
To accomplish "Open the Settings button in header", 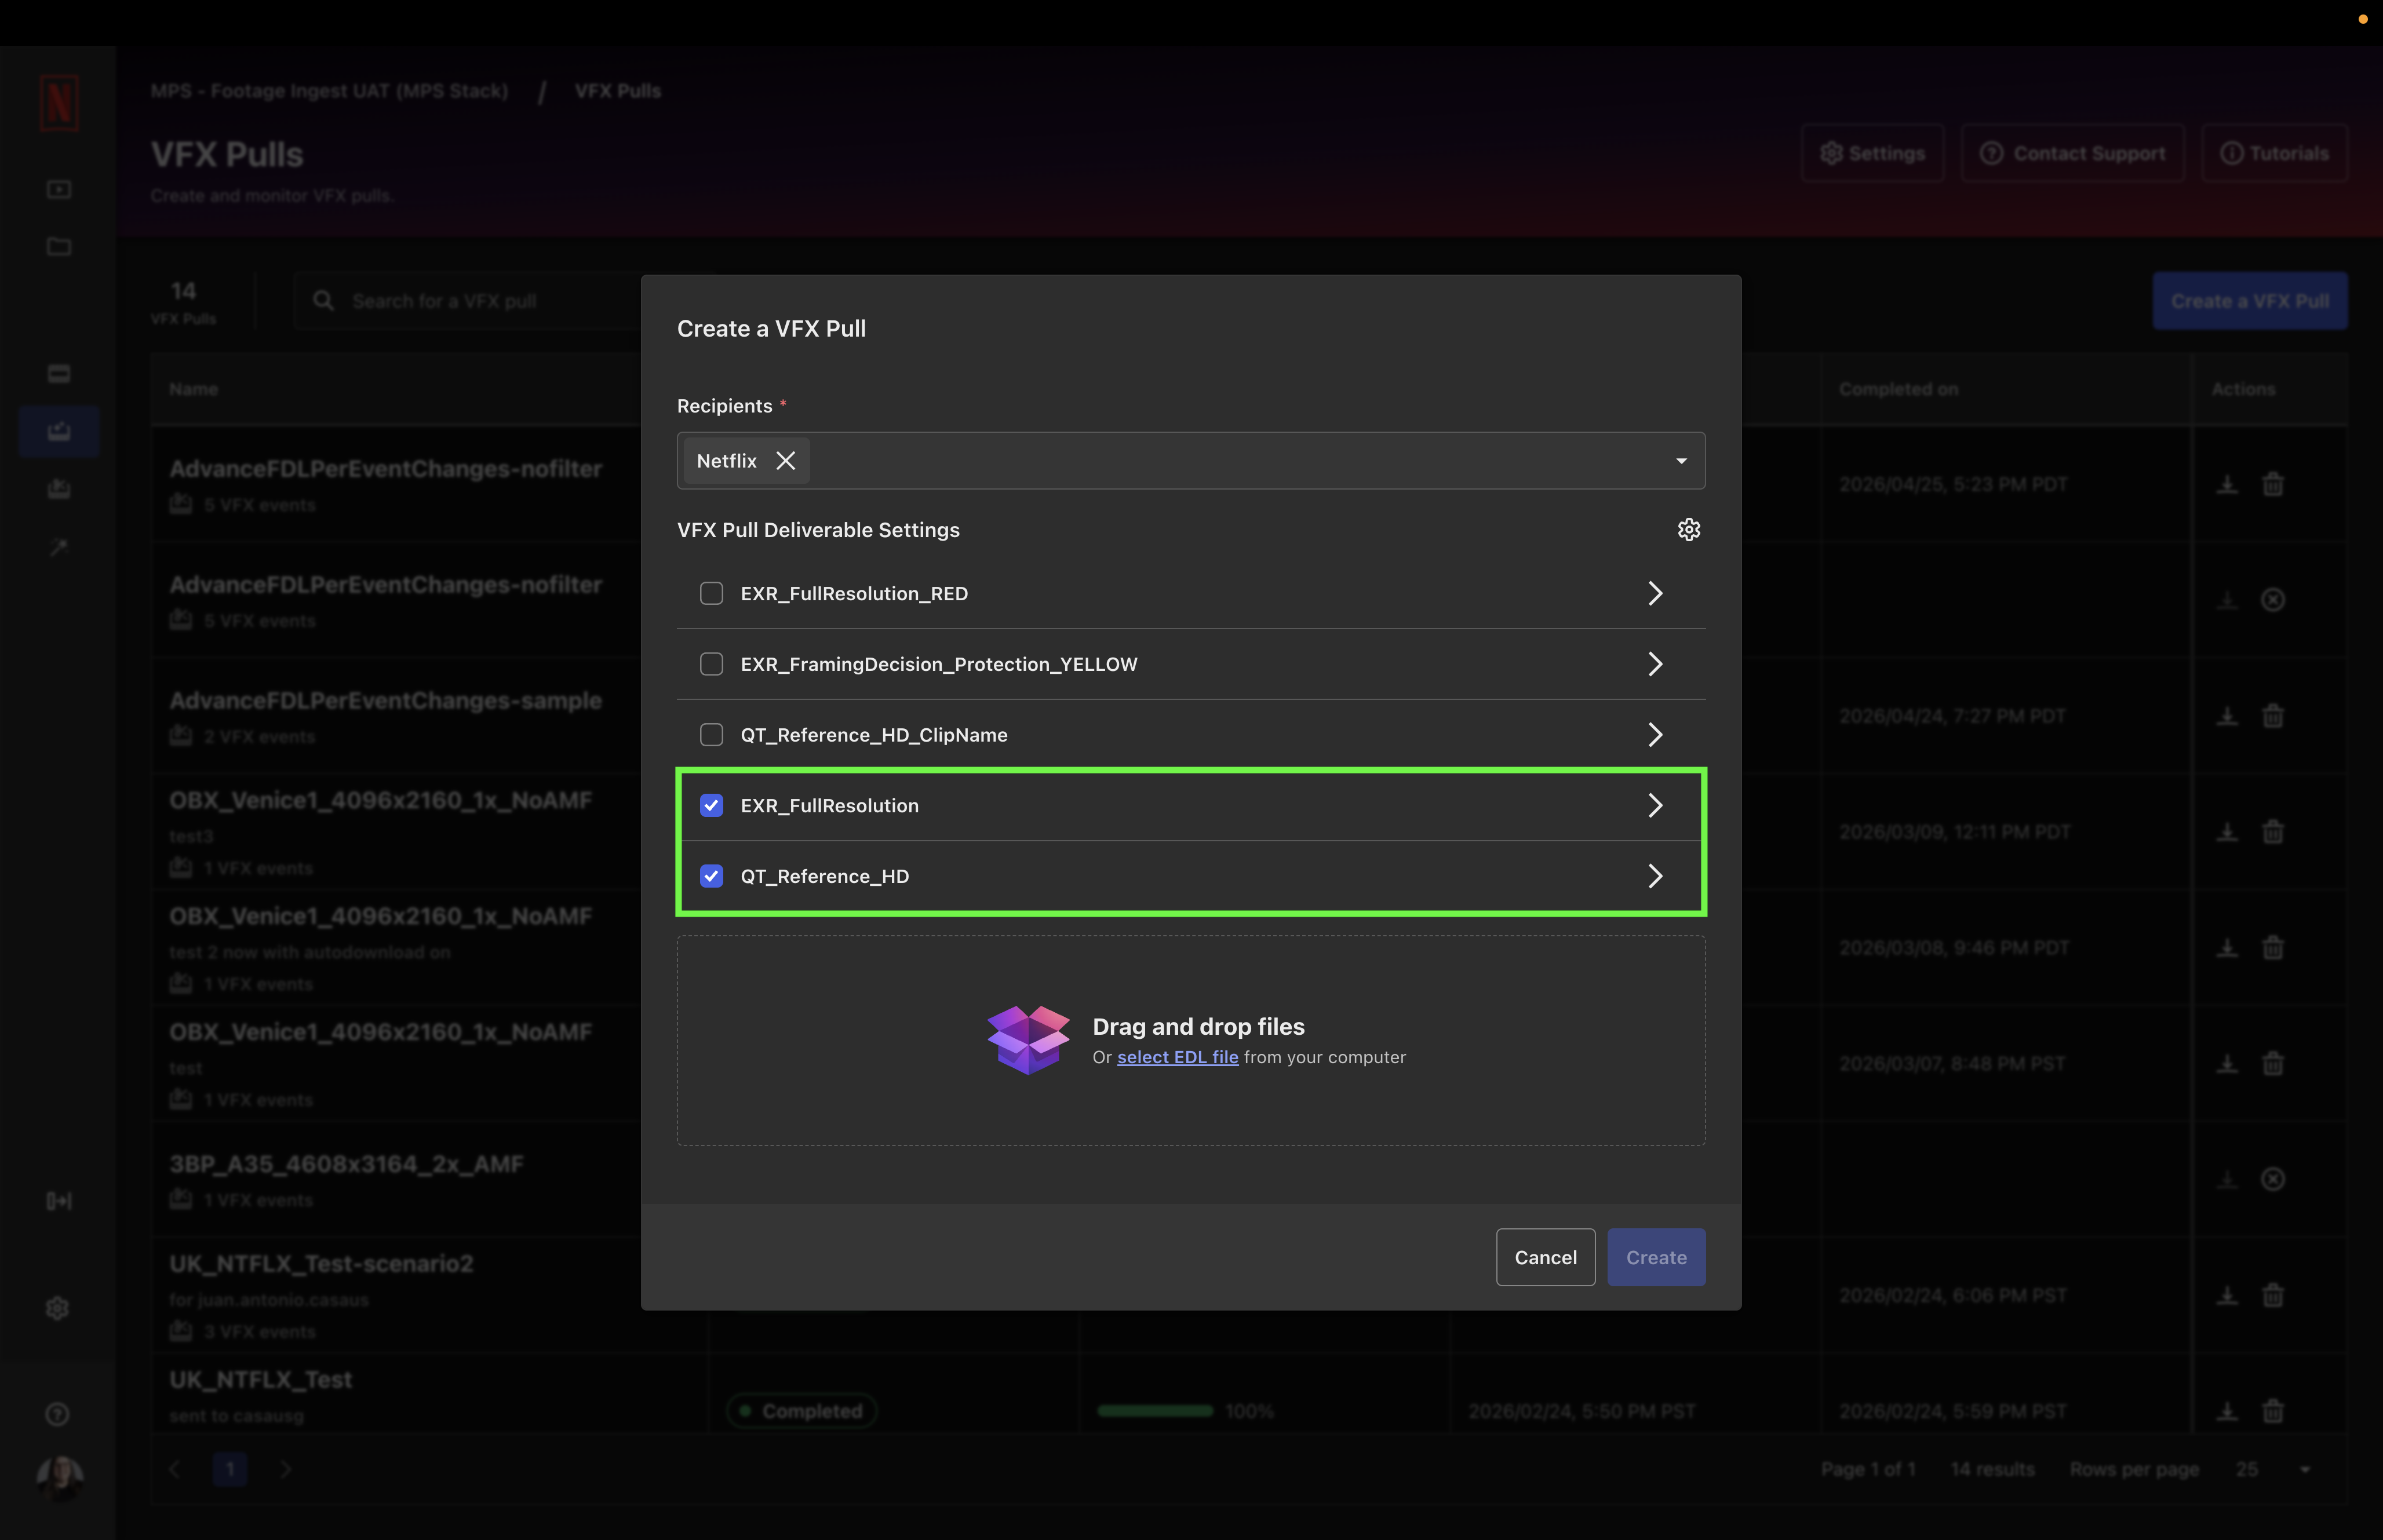I will point(1872,153).
